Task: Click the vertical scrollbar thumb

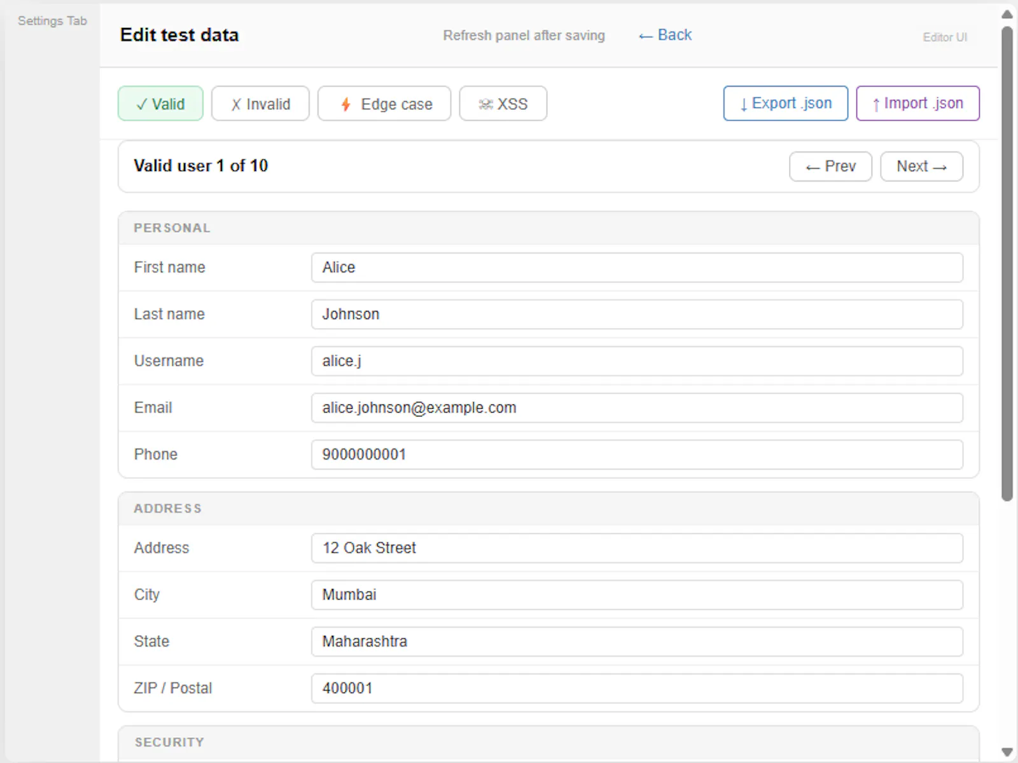Action: (1007, 264)
